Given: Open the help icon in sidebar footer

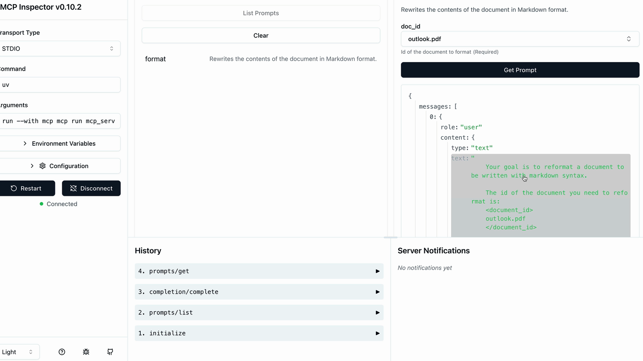Looking at the screenshot, I should click(x=62, y=352).
